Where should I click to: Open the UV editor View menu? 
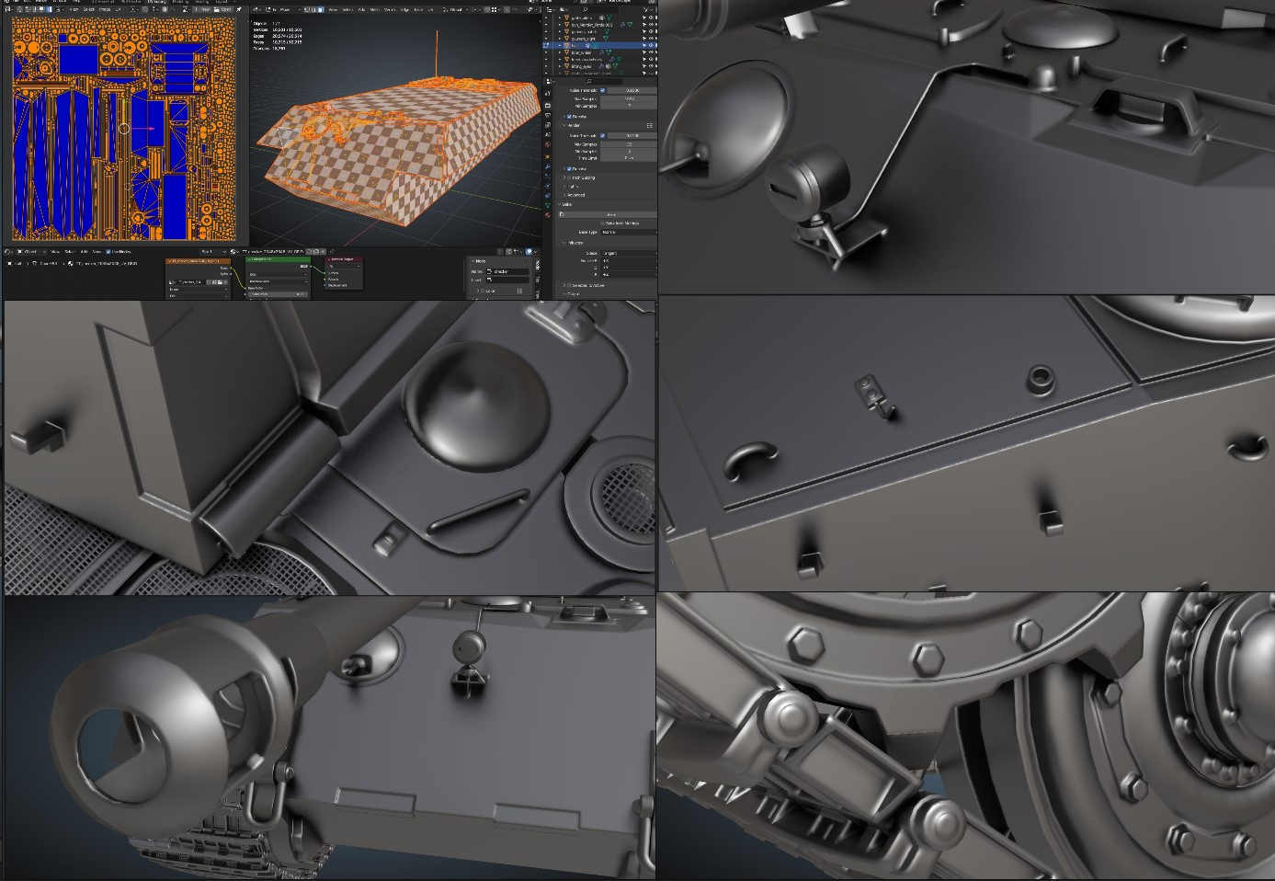(74, 9)
